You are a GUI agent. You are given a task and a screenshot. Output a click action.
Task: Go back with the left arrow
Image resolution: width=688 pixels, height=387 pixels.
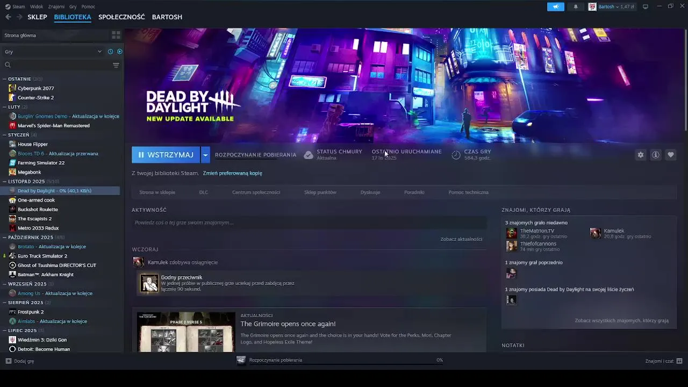[8, 17]
